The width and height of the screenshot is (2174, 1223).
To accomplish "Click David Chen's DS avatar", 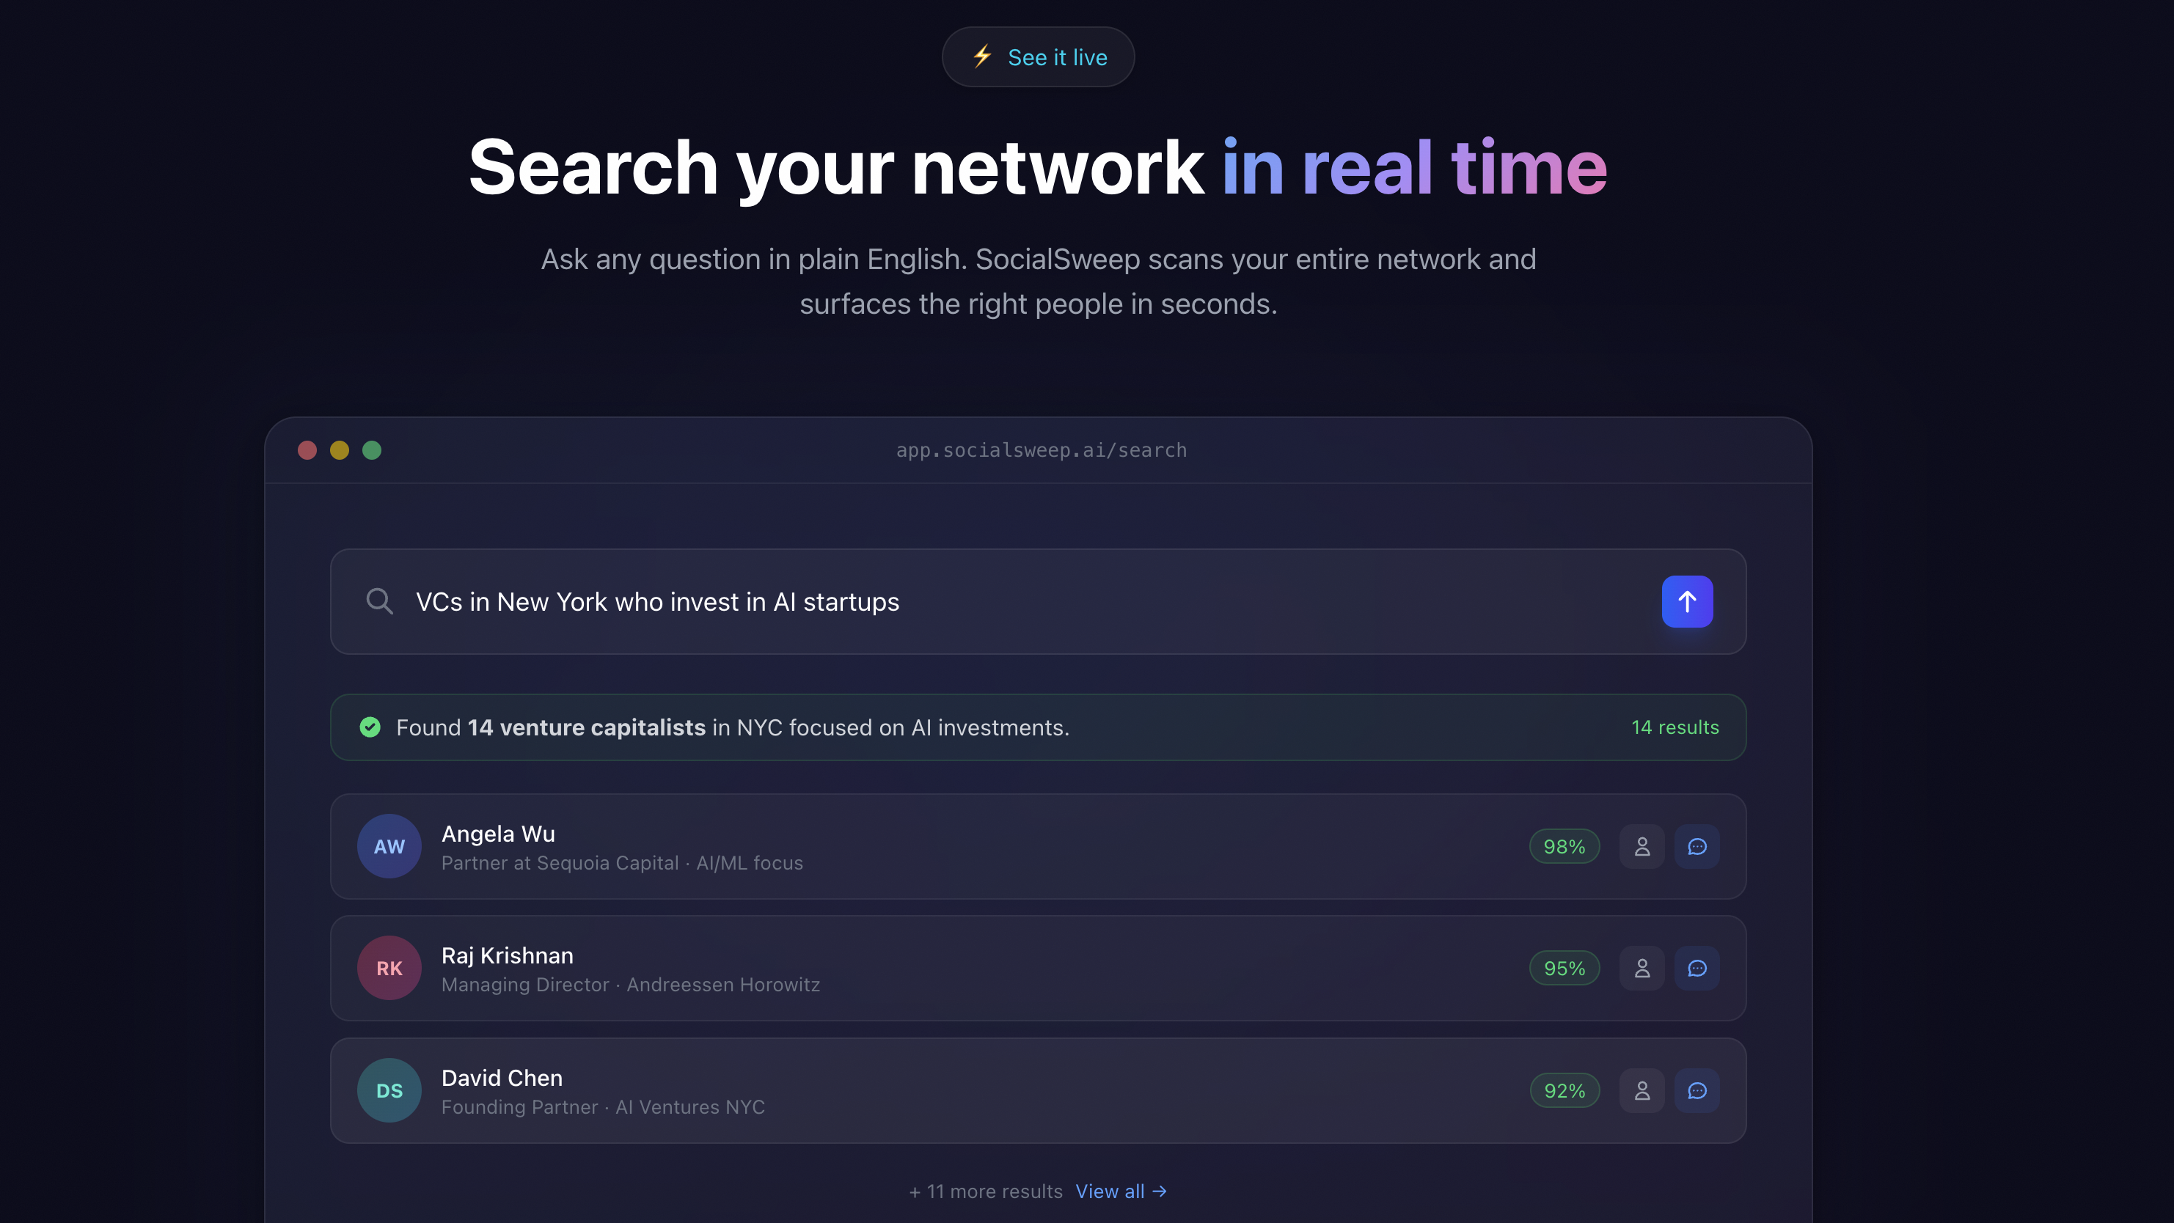I will click(x=389, y=1090).
